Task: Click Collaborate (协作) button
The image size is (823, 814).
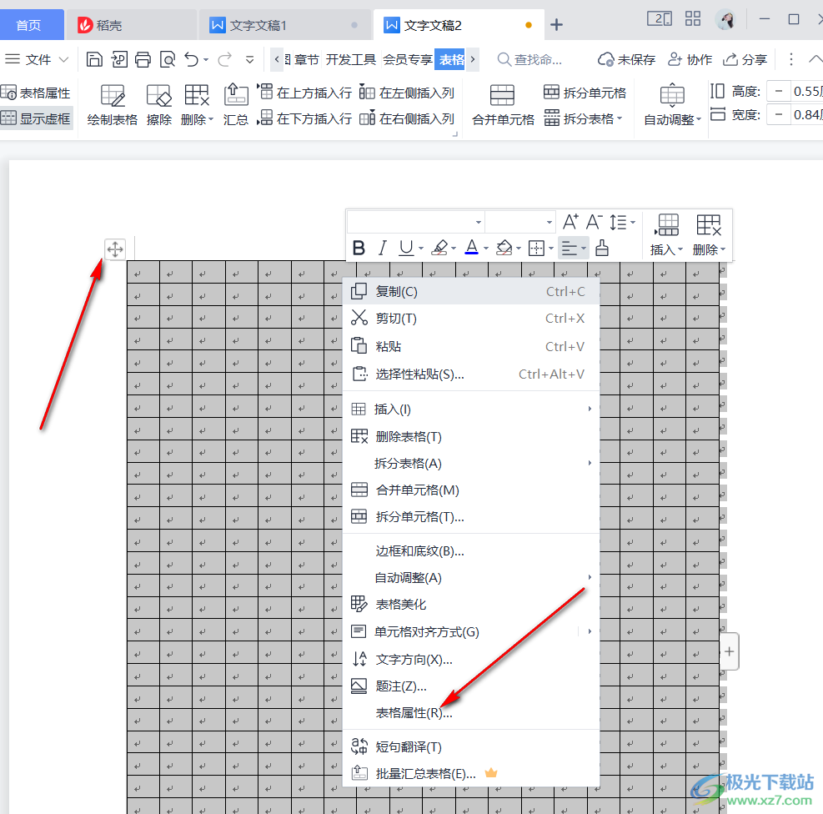Action: (690, 59)
